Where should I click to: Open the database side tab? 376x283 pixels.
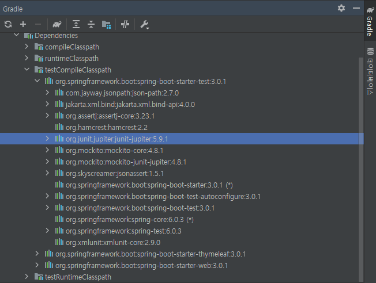pyautogui.click(x=370, y=71)
